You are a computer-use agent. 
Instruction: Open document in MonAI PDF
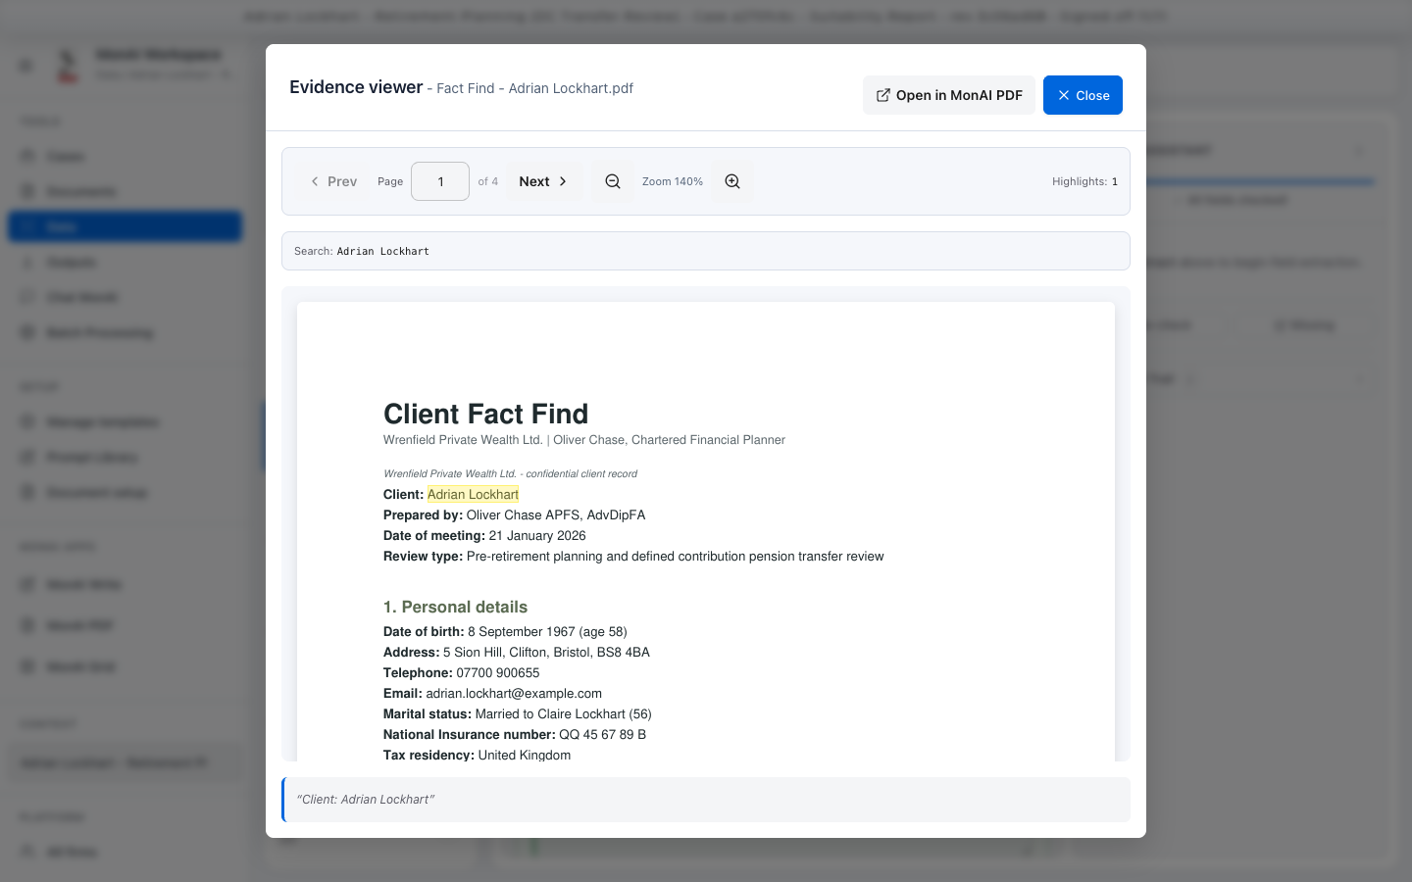(x=948, y=95)
